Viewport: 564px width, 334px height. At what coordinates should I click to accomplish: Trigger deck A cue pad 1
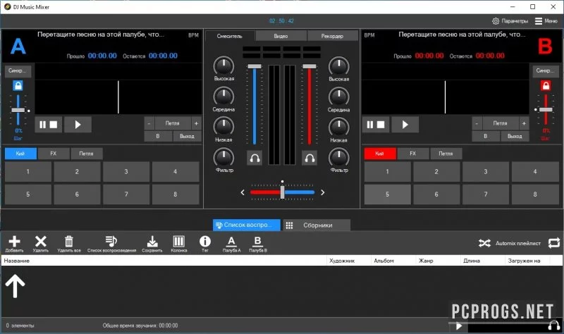pos(28,171)
